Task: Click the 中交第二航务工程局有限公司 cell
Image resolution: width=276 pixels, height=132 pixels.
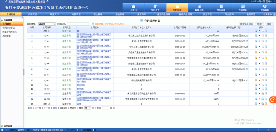Action: click(141, 35)
